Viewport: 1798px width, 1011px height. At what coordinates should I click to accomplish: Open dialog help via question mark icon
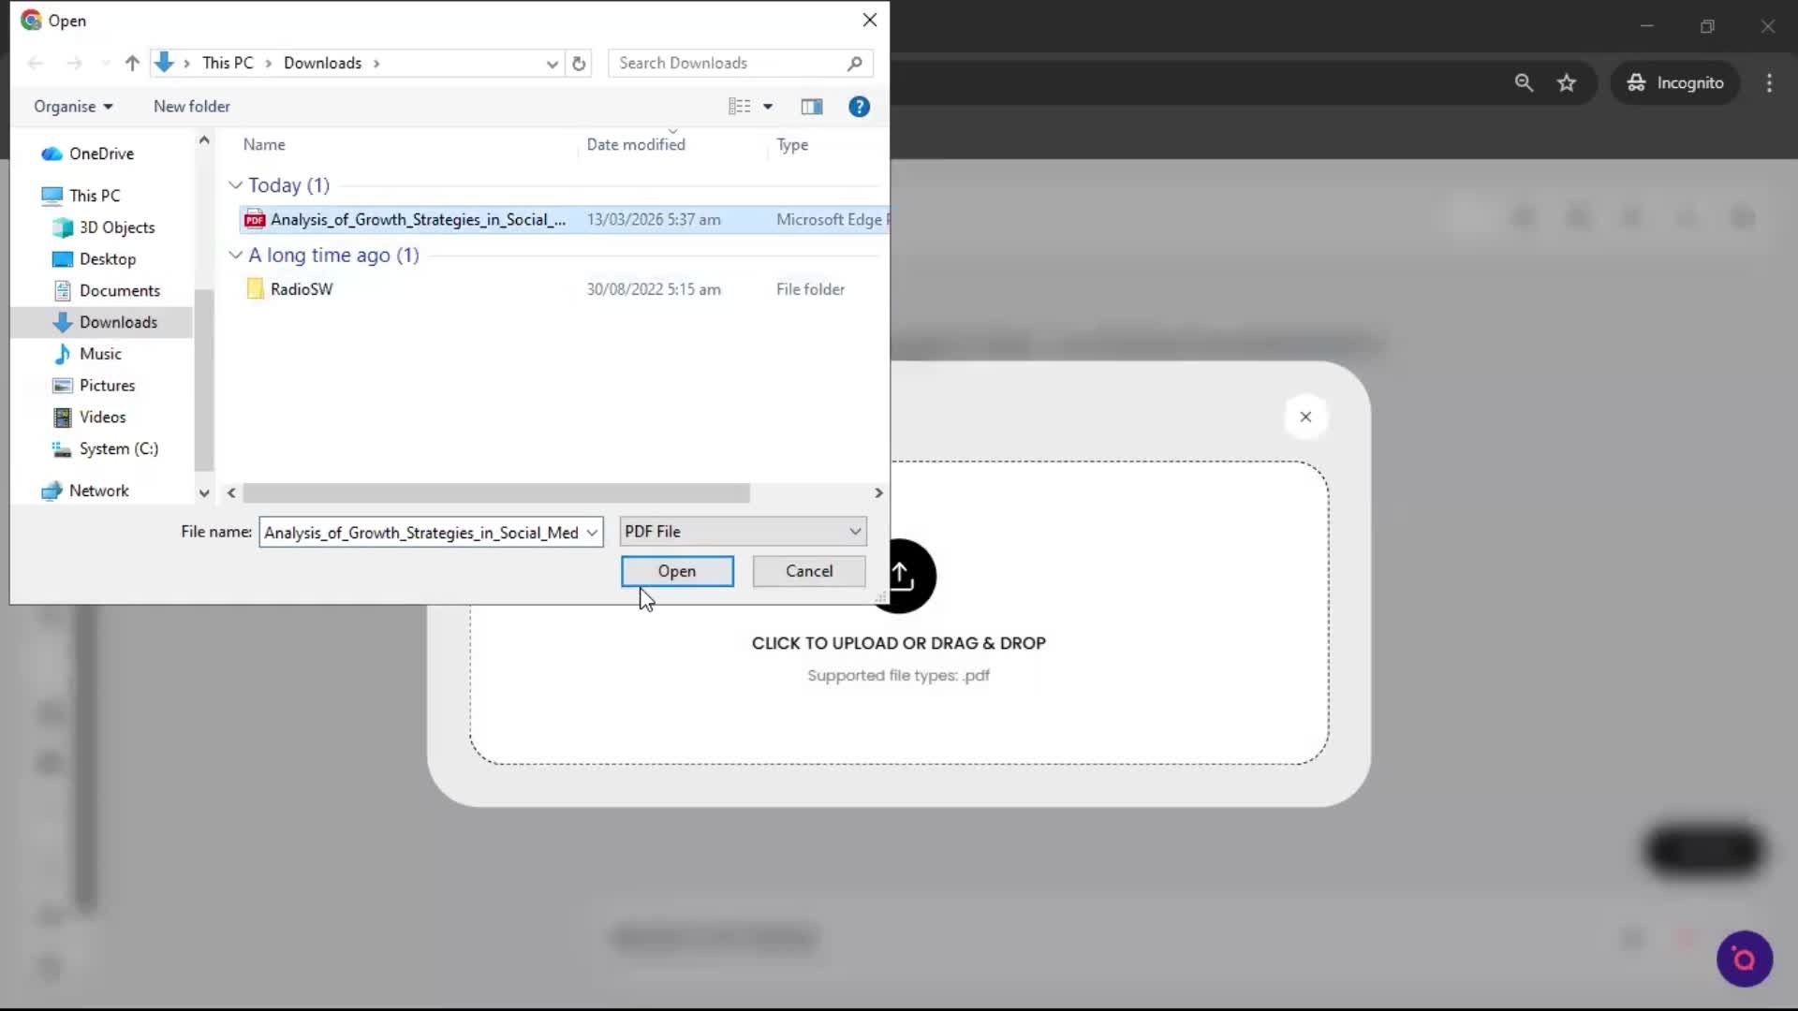[859, 106]
